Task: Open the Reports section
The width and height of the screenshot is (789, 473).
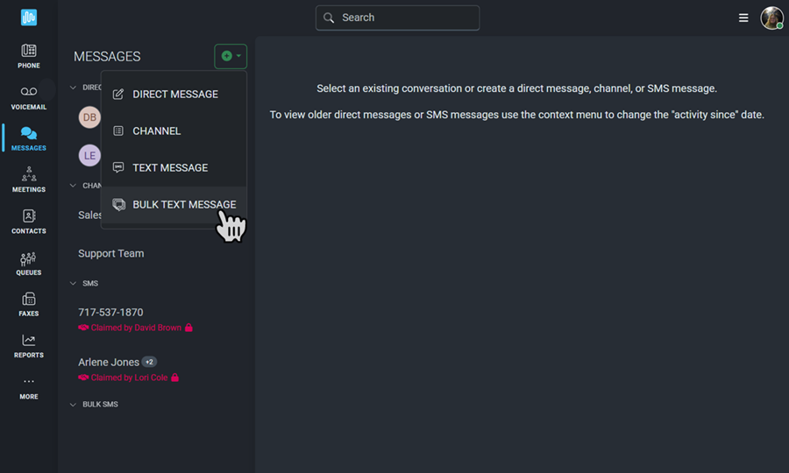Action: click(29, 346)
